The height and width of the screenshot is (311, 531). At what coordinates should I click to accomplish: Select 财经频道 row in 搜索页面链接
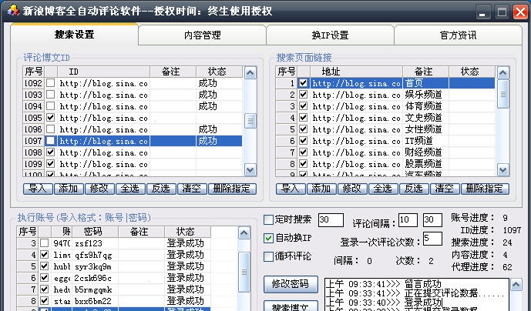pos(385,152)
